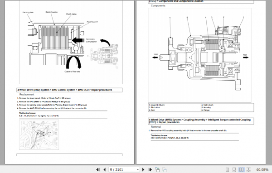Jump to the last page
272x173 pixels.
click(x=150, y=169)
